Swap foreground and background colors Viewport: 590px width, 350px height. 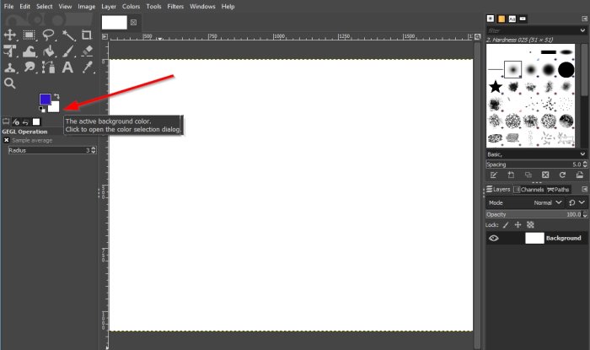click(56, 96)
